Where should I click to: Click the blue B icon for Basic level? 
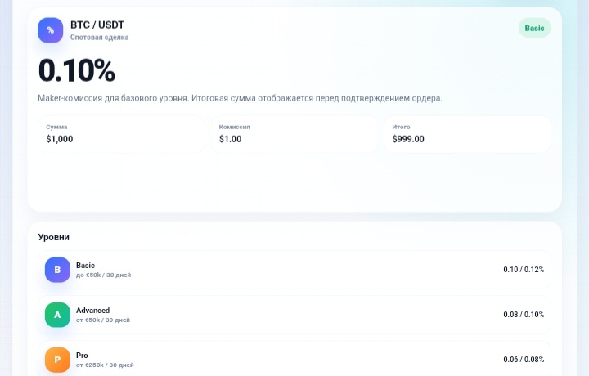click(57, 270)
